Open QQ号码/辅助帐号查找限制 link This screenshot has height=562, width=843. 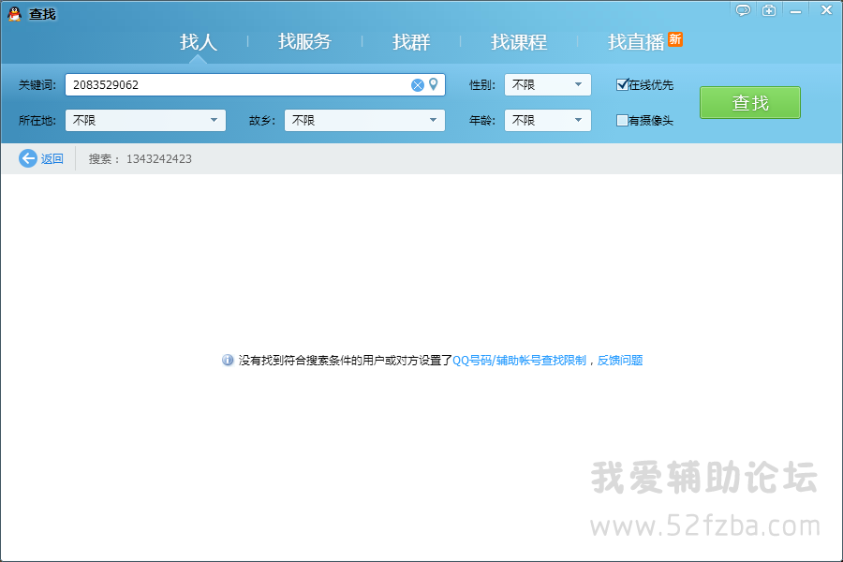tap(519, 361)
